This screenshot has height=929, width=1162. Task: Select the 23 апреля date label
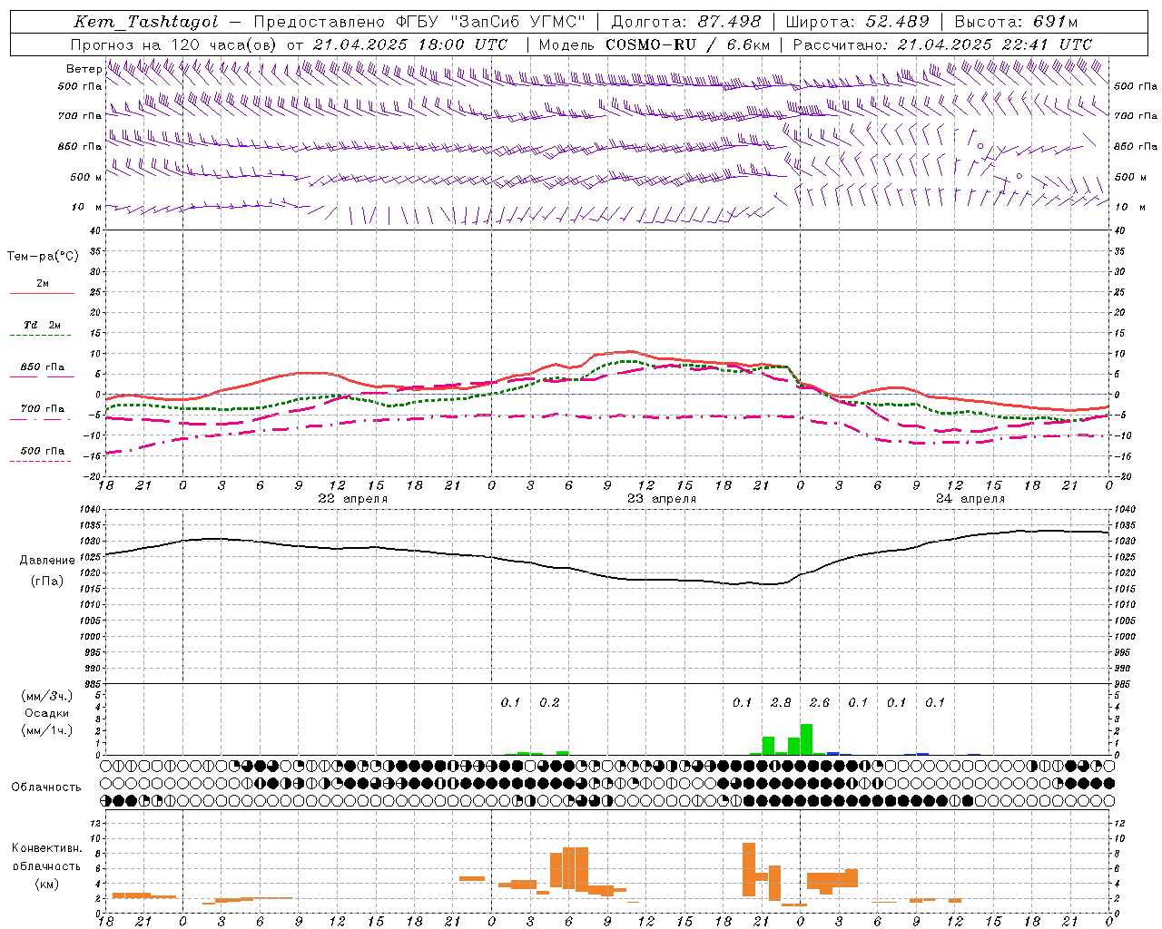[662, 499]
